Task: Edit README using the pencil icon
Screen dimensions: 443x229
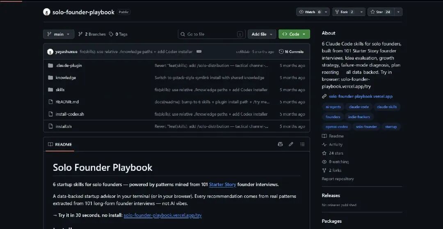Action: [x=291, y=144]
